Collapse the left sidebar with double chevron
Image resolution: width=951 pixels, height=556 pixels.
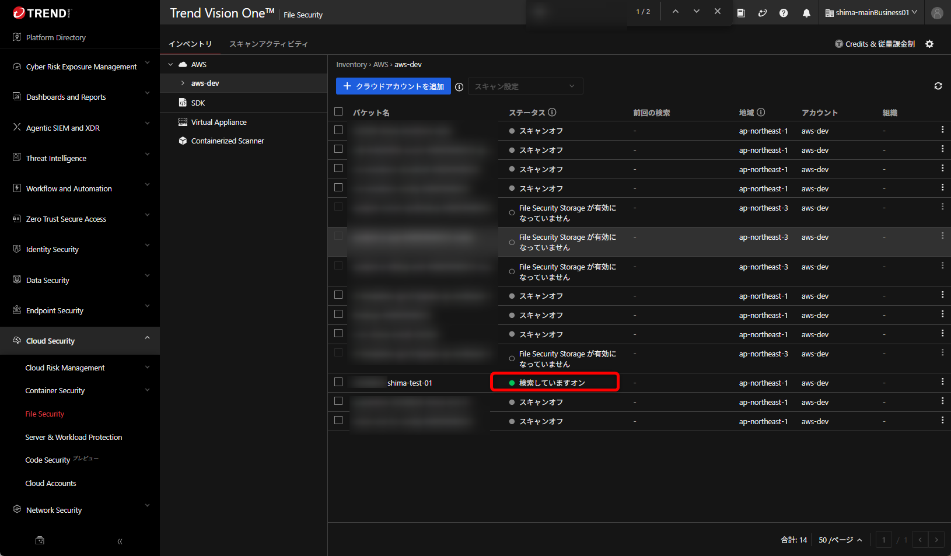click(x=120, y=541)
